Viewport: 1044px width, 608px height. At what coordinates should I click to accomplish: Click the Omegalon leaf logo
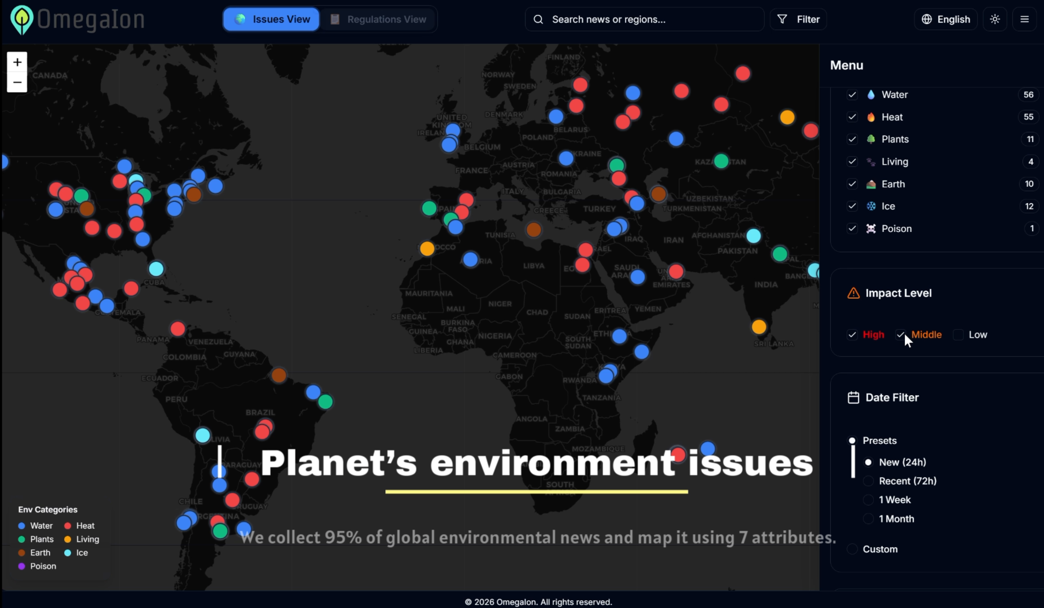[21, 19]
